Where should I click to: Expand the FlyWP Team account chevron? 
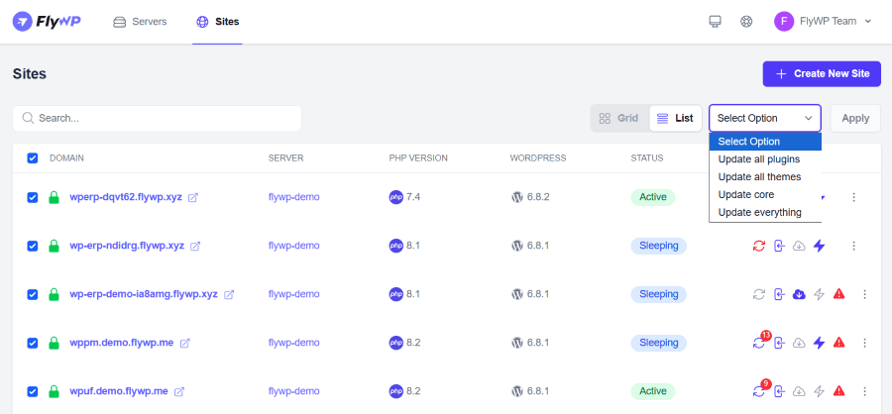pos(867,22)
